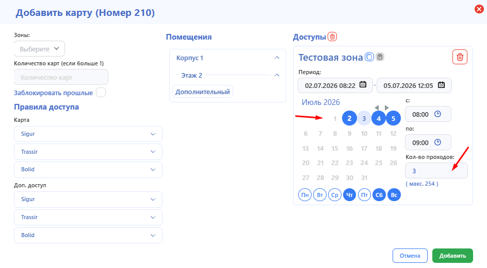Toggle the Заблокировать прошлые checkbox
This screenshot has height=268, width=487.
click(101, 92)
